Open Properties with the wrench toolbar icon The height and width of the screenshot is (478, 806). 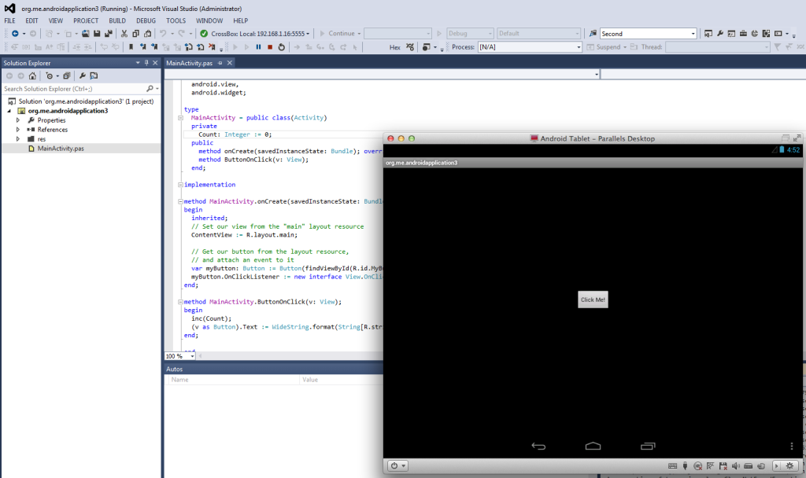[719, 33]
